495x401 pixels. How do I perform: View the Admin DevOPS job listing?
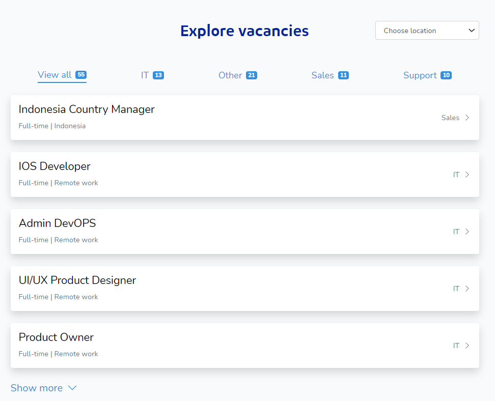tap(57, 223)
